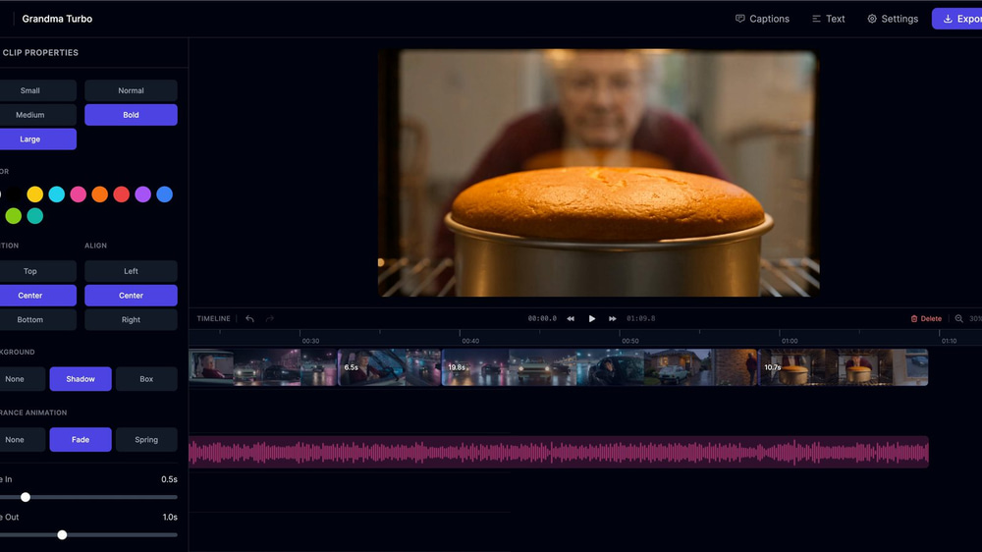Pick the orange color swatch
The image size is (982, 552).
pos(99,194)
